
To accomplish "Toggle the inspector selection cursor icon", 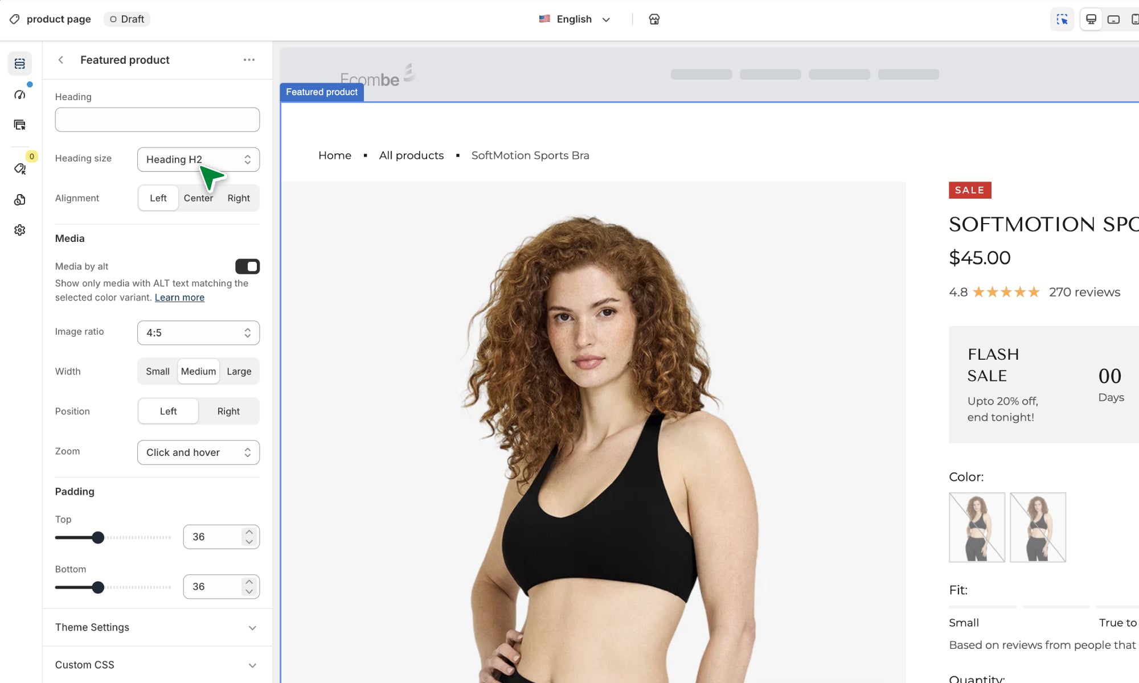I will coord(1062,19).
